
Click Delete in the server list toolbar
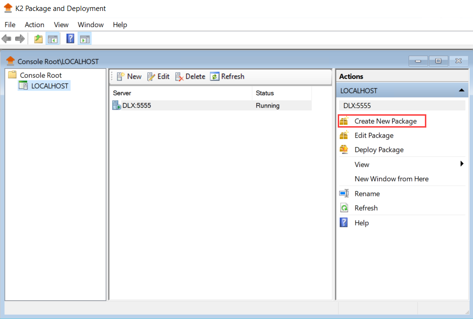tap(190, 77)
